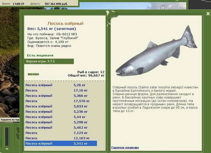Select Лосось озёрный 5,366 кг entry
Screen dimensions: 211x153
click(61, 96)
